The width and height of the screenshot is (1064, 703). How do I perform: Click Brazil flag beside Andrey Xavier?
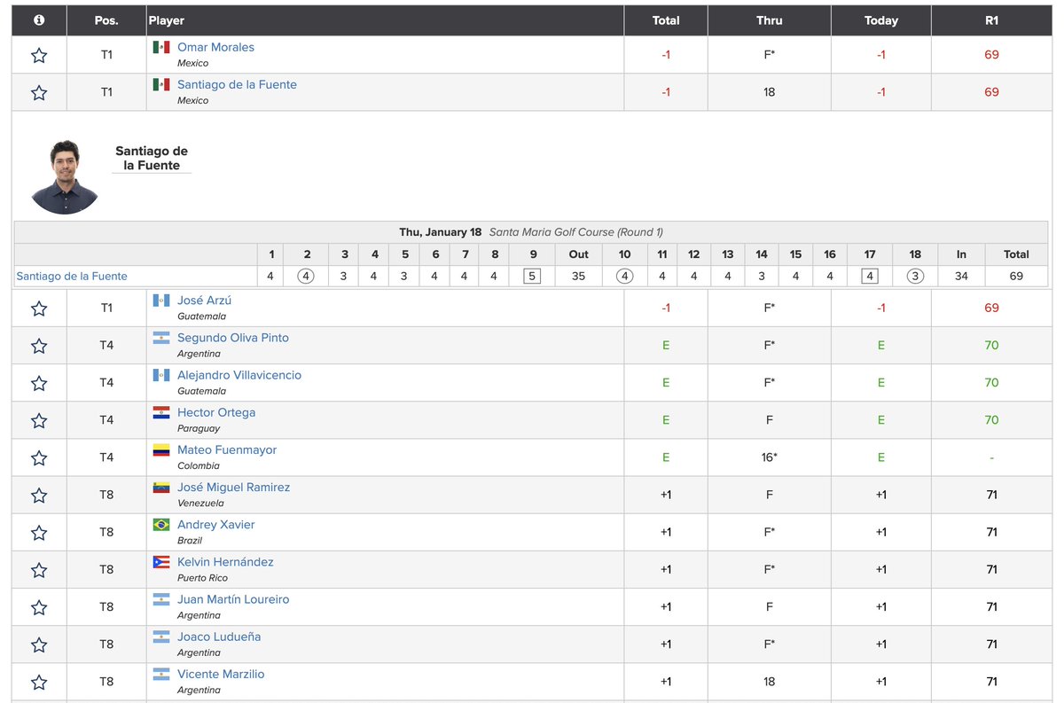pos(160,525)
